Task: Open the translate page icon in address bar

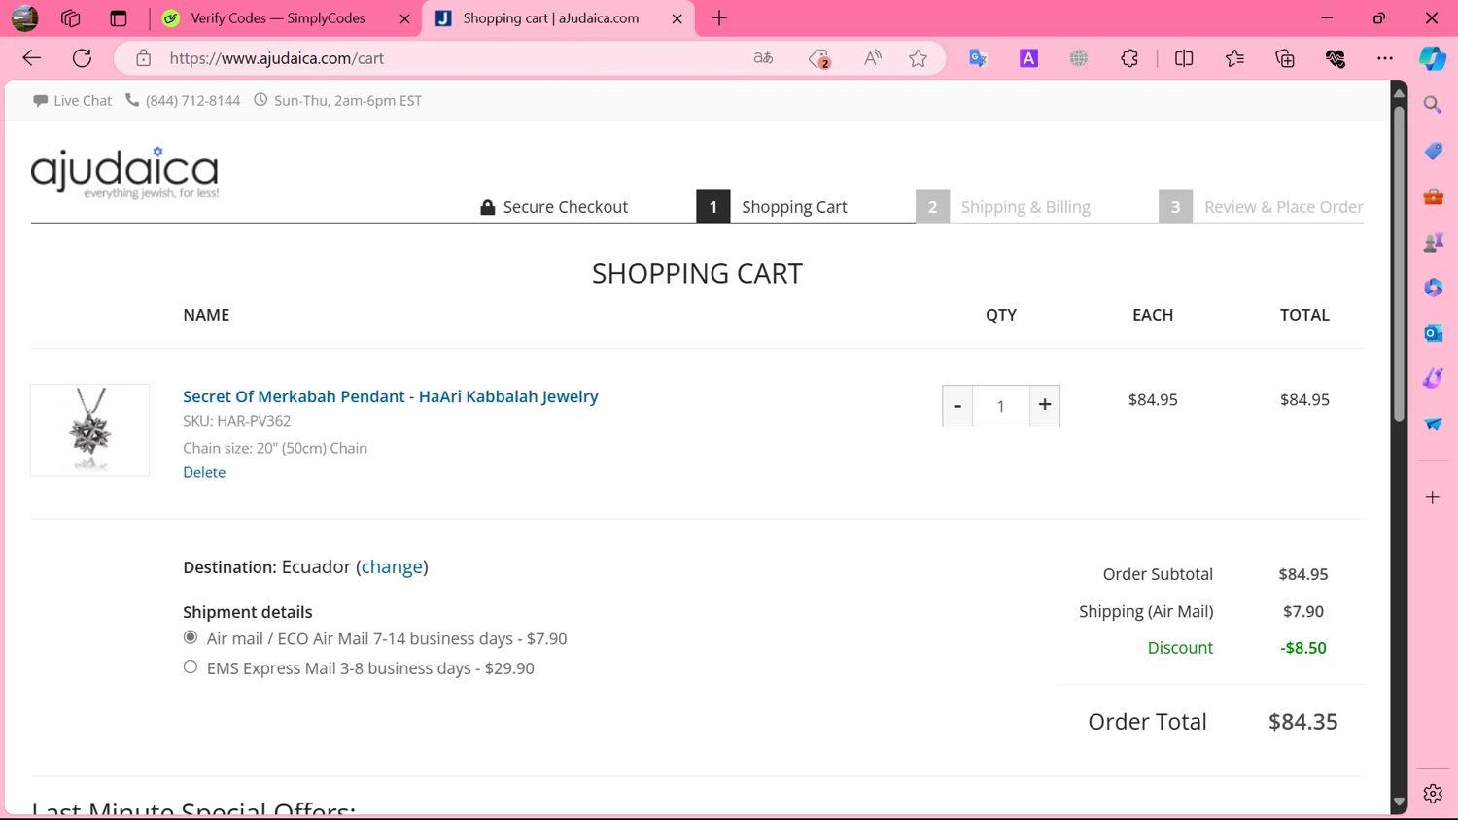Action: tap(763, 58)
